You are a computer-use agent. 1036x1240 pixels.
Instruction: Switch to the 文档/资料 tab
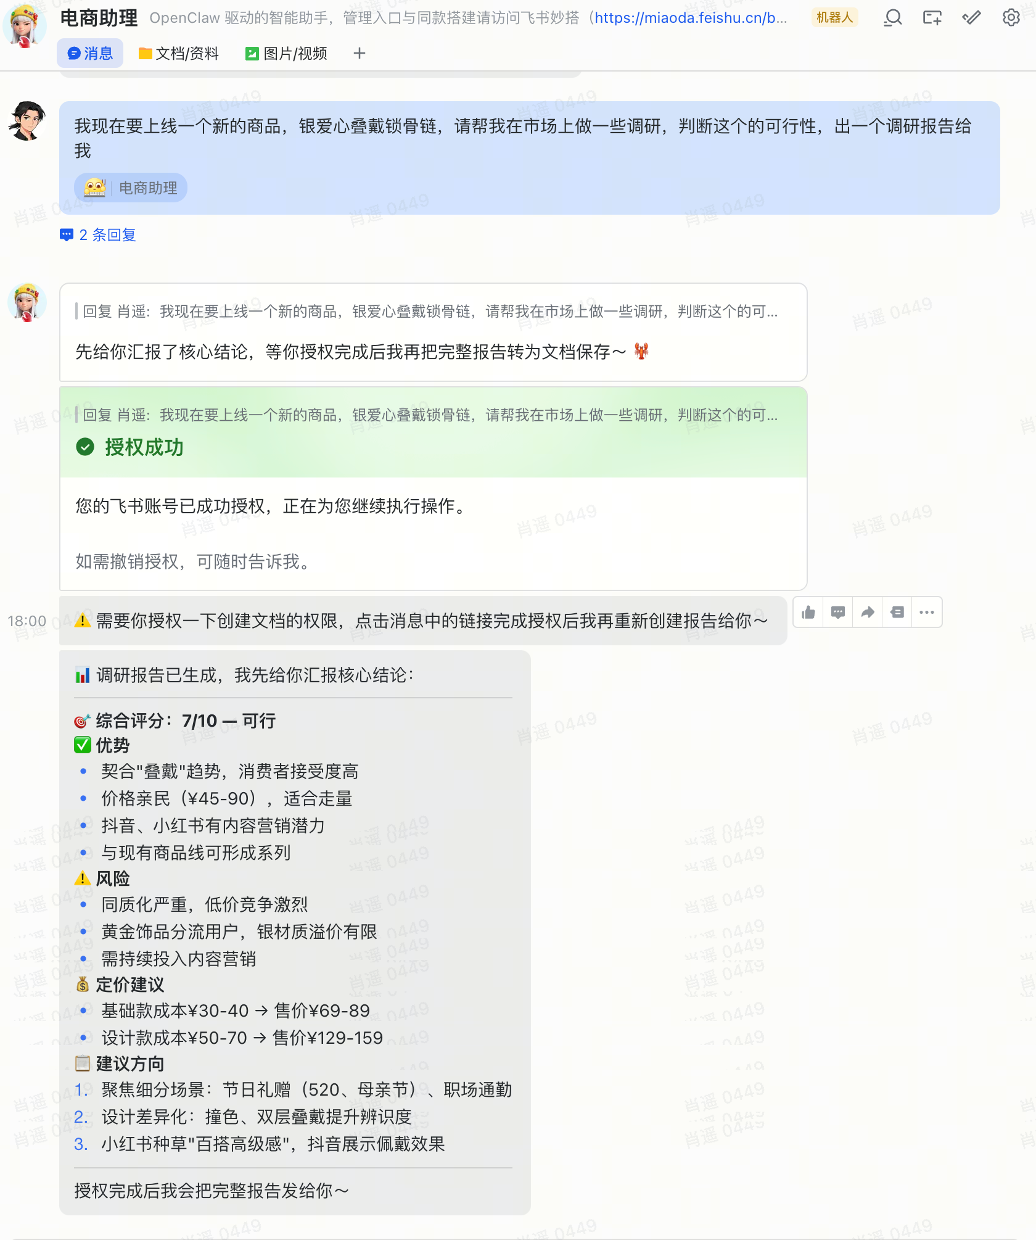[x=179, y=54]
